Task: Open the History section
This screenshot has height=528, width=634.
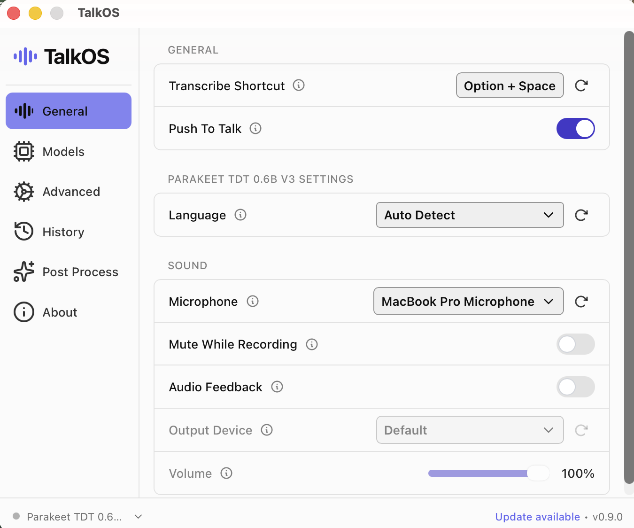Action: [69, 232]
